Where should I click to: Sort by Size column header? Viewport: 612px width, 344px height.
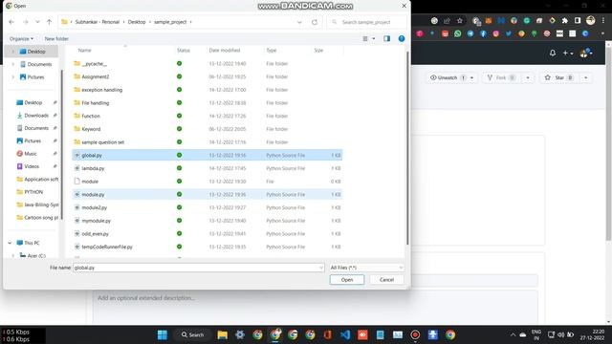(318, 51)
